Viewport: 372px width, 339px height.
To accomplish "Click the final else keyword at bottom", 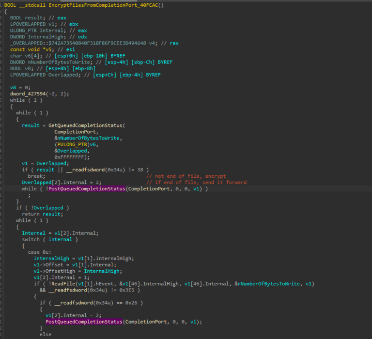I will tap(46, 334).
